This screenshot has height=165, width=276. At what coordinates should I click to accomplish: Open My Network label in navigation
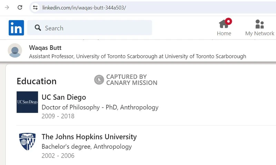tap(260, 33)
